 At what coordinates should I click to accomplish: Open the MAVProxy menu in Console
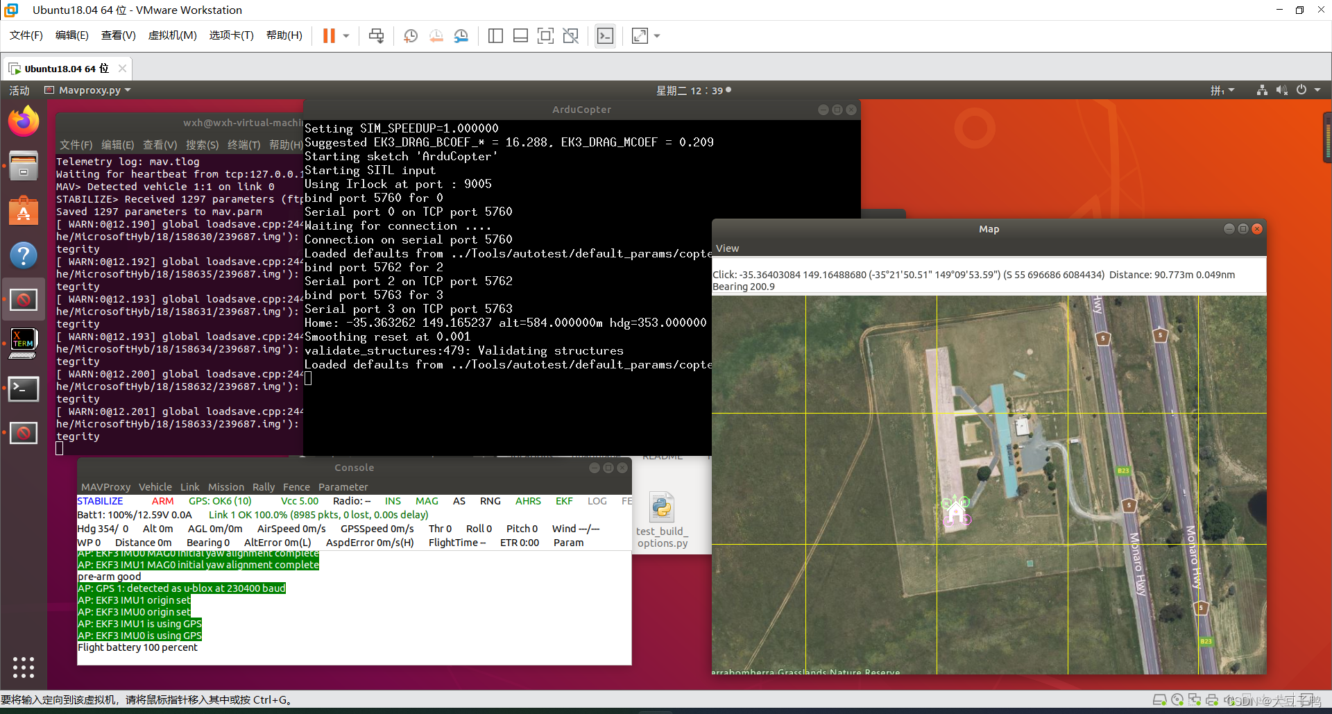pos(105,487)
